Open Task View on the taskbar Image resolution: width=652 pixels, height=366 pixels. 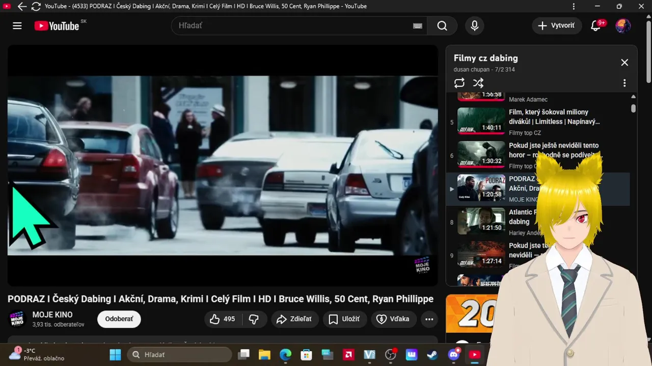[x=244, y=354]
